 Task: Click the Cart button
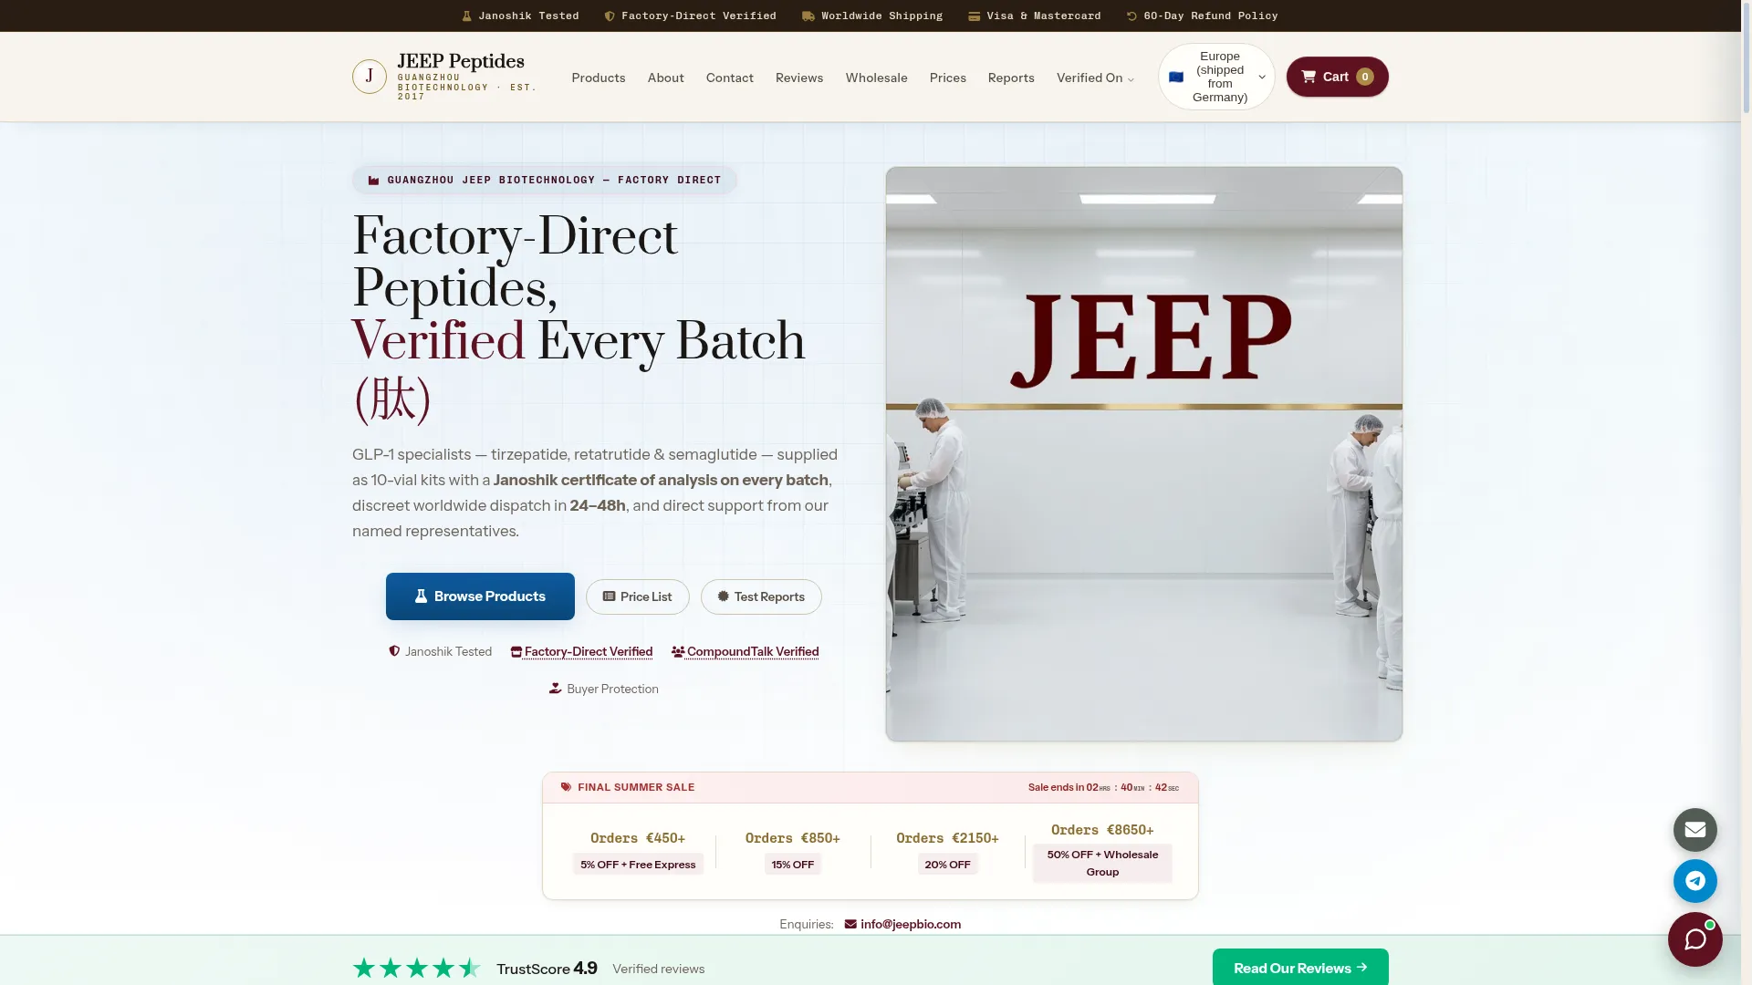[x=1338, y=77]
